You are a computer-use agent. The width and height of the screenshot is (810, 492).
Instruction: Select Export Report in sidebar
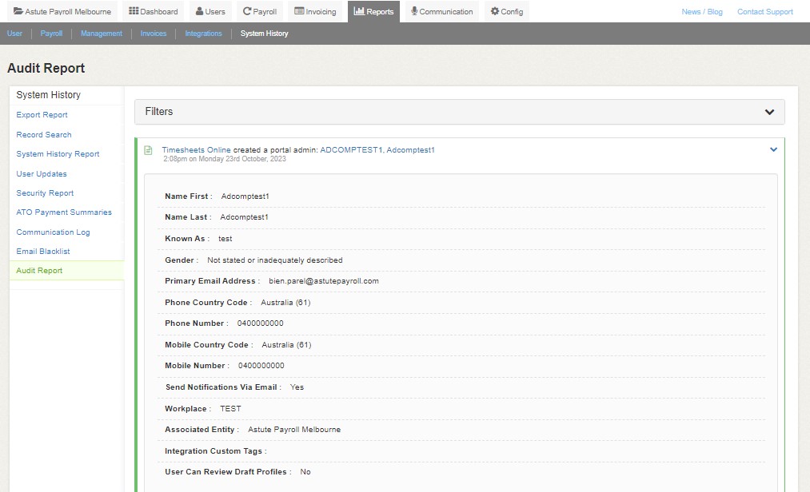point(42,115)
